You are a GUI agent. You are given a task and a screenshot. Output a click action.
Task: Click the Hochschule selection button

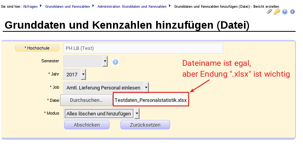(37, 48)
